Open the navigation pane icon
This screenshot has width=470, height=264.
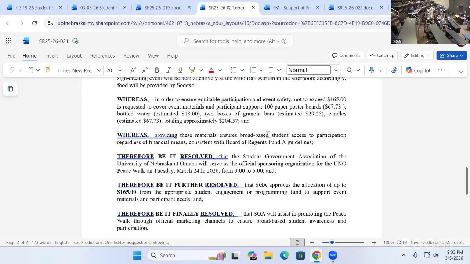(10, 89)
